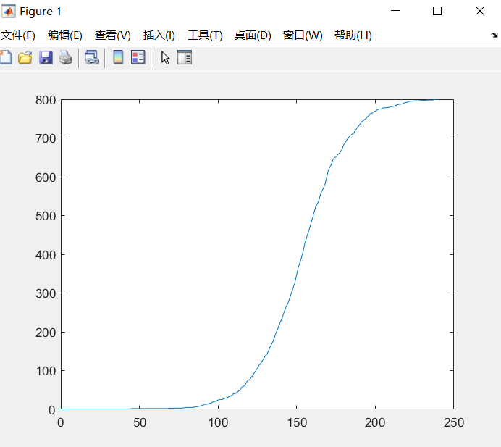
Task: Open the 查看(V) menu
Action: (x=113, y=35)
